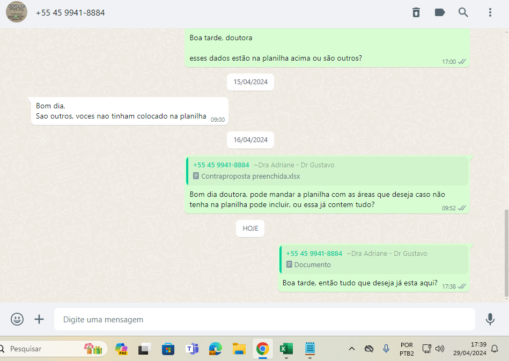Click the tray microphone icon
Screen dimensions: 509x361
(x=386, y=349)
